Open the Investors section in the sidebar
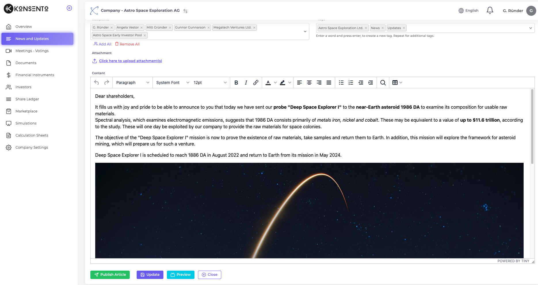538x285 pixels. coord(23,87)
